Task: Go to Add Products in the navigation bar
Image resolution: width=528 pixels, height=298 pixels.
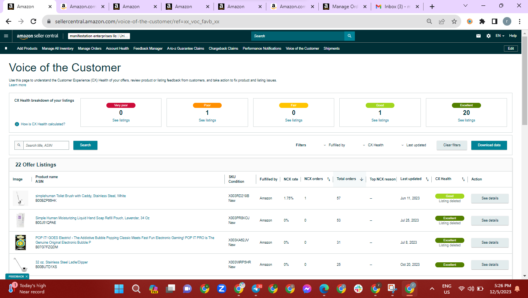Action: 27,49
